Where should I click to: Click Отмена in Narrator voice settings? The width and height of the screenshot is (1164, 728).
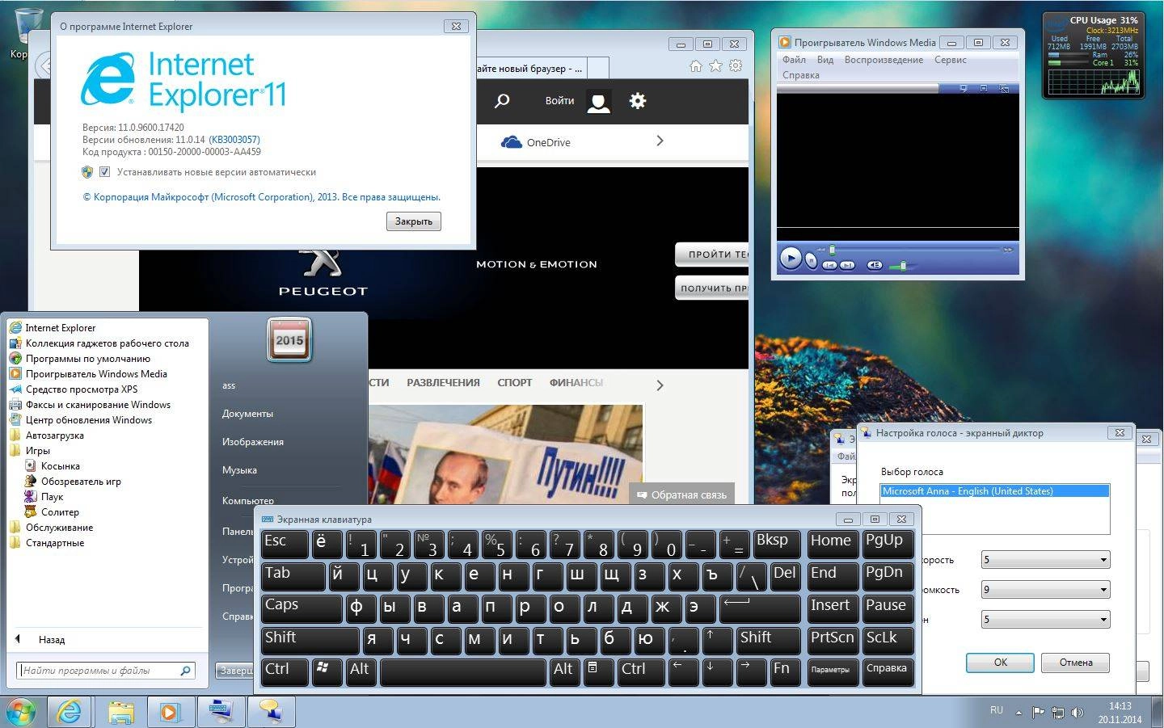click(x=1076, y=663)
